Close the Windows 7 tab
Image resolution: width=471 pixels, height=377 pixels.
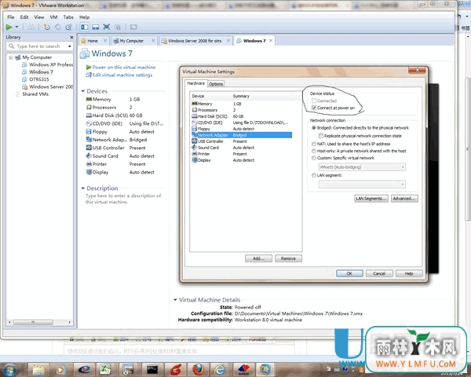tap(271, 41)
